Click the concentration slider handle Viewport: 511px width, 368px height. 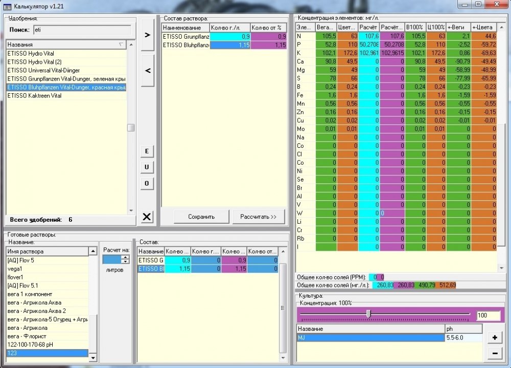pyautogui.click(x=368, y=314)
